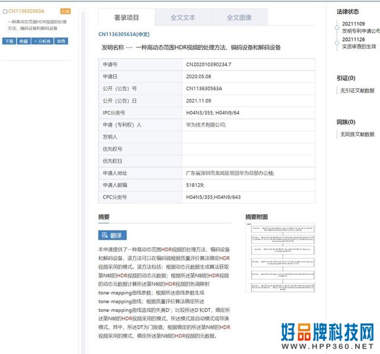
Task: Open the CN113630563A result link in sidebar
Action: coord(26,11)
